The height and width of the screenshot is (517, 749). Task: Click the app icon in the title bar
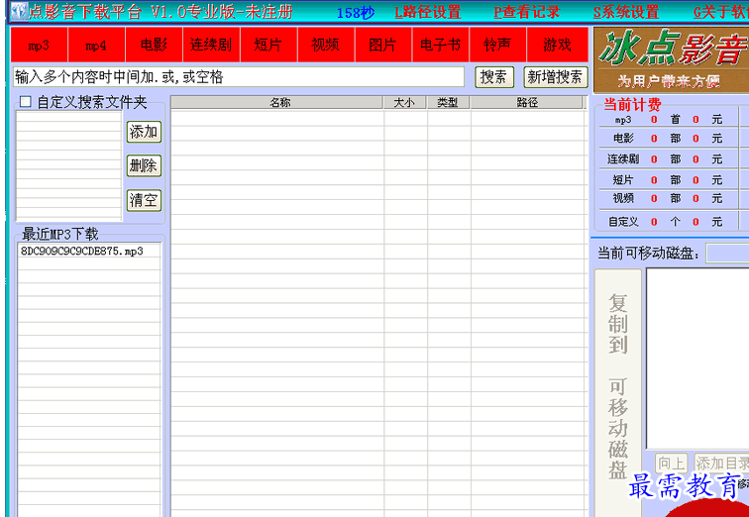click(17, 12)
